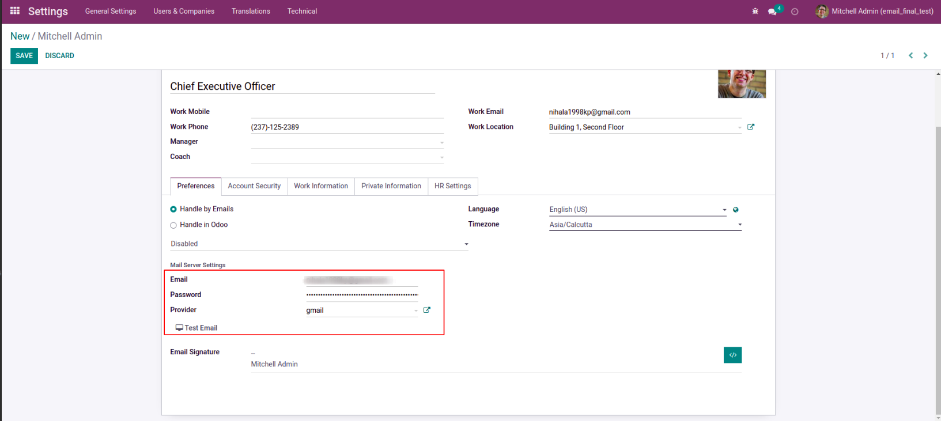941x421 pixels.
Task: Open the activities clock icon
Action: tap(795, 12)
